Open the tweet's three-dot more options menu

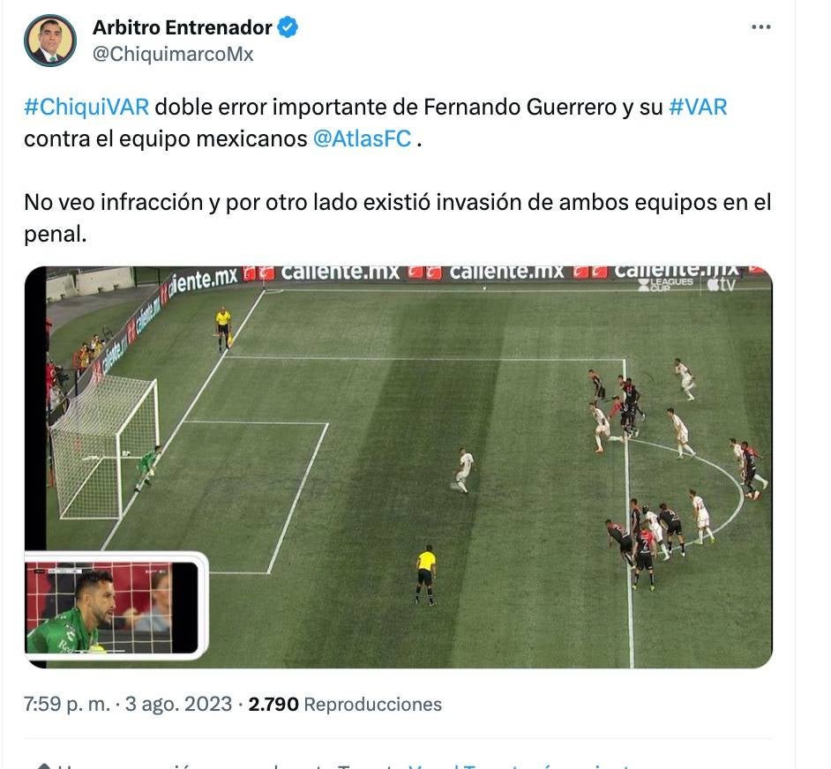tap(760, 27)
